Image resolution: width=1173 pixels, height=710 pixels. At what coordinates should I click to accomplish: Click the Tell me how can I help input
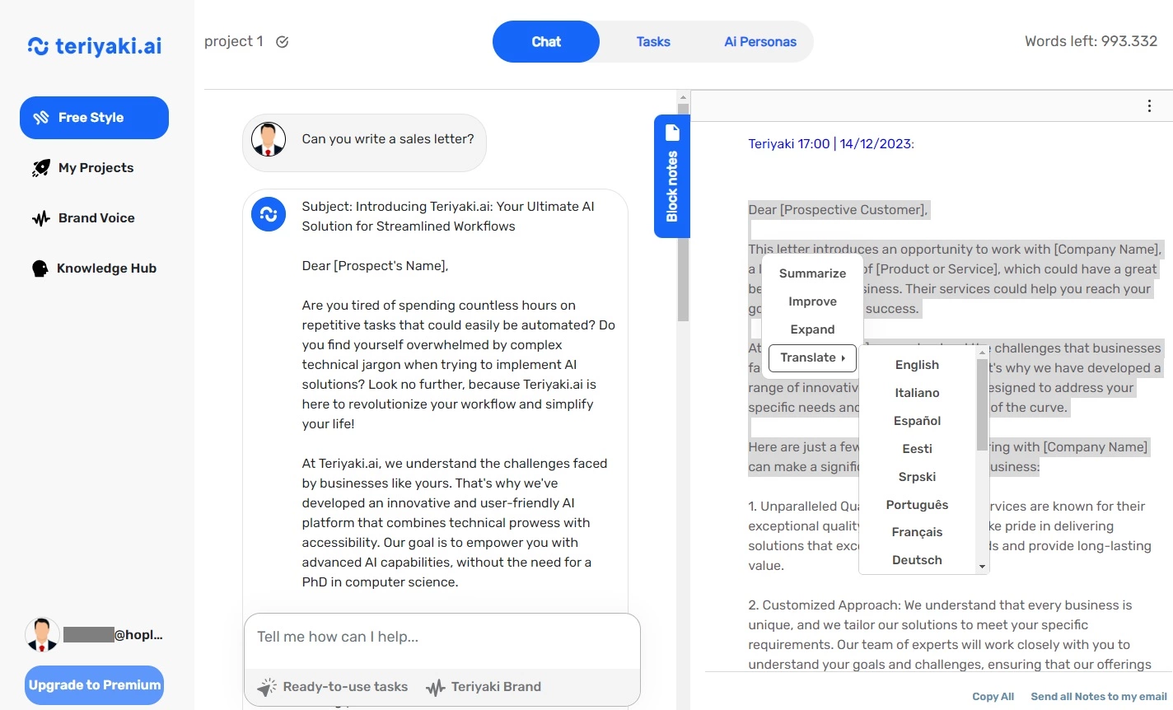[x=442, y=638]
